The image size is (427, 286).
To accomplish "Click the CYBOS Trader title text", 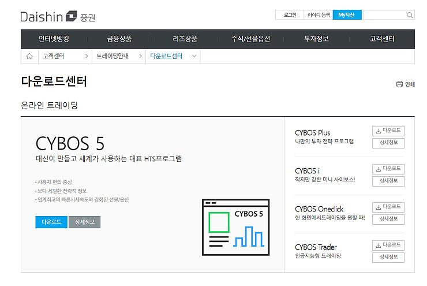I will (316, 247).
